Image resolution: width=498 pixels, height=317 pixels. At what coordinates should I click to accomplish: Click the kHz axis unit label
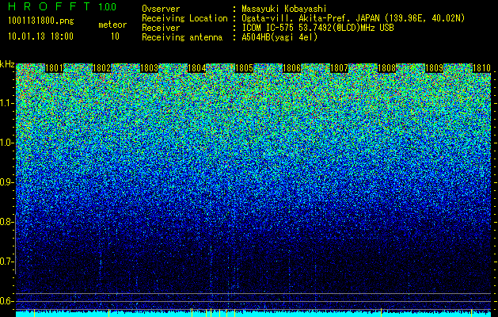click(x=7, y=65)
